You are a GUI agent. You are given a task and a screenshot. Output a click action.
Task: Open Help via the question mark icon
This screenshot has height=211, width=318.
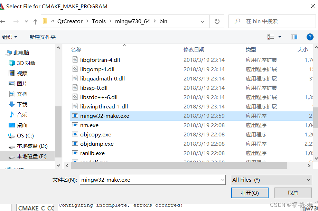click(310, 37)
